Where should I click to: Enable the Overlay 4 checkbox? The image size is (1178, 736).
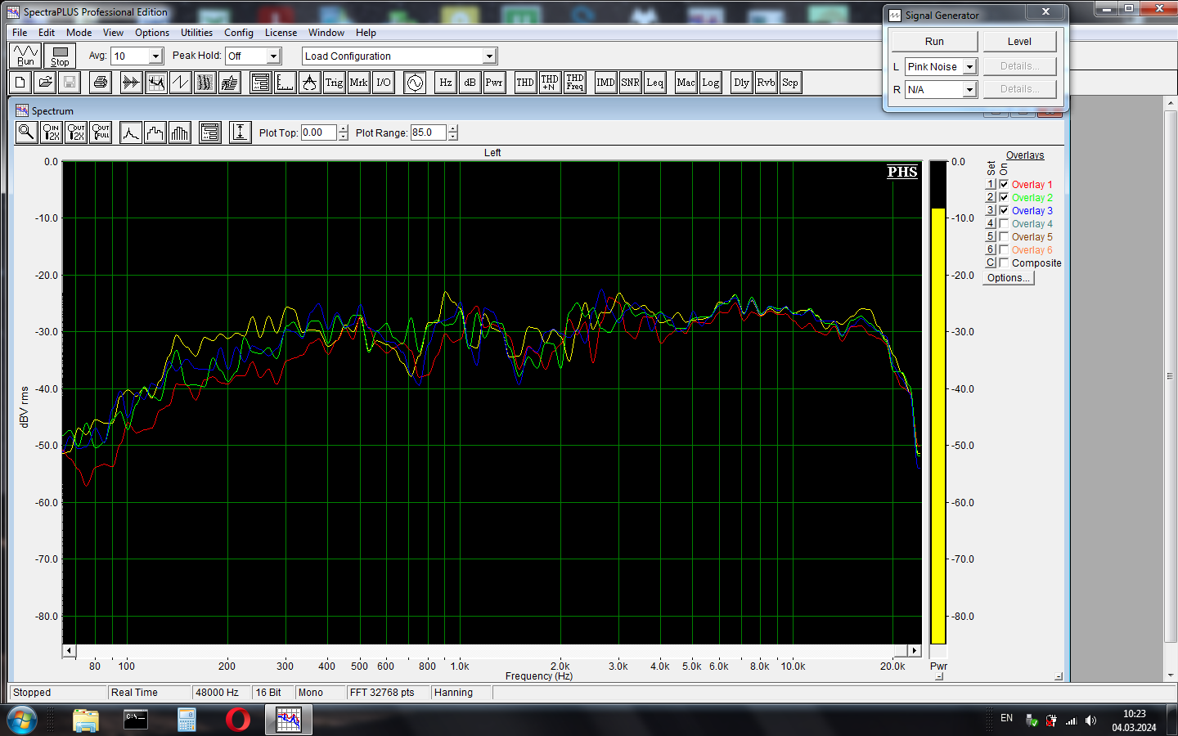tap(1004, 224)
